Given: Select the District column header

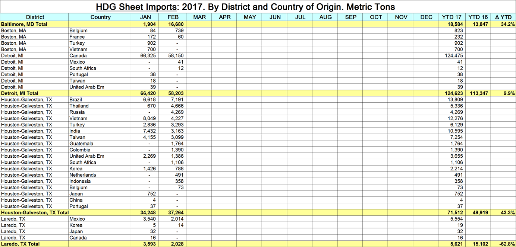Looking at the screenshot, I should [35, 17].
